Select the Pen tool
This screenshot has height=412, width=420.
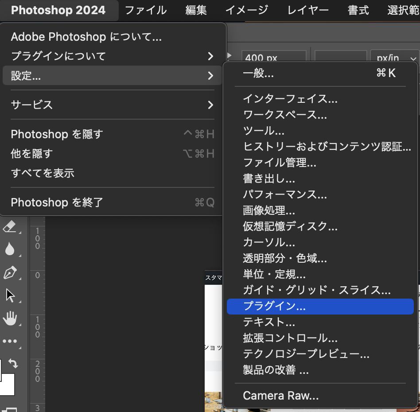9,273
